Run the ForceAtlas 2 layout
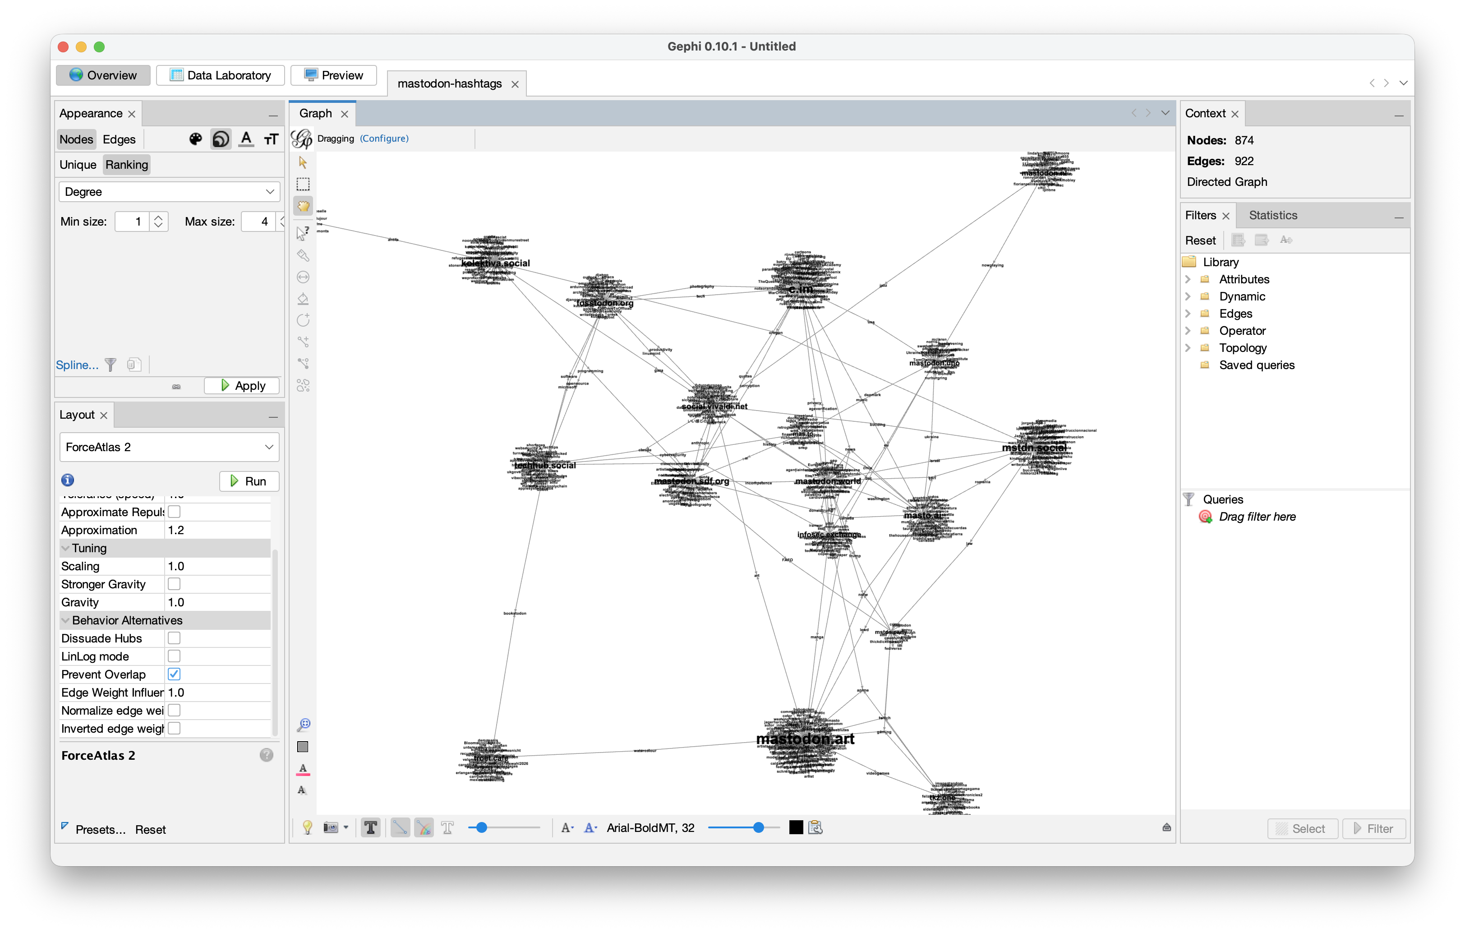 [x=249, y=481]
